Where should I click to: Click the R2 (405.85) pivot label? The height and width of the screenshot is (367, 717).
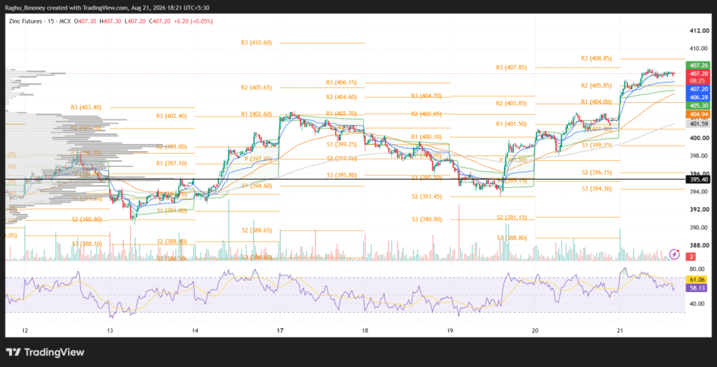pyautogui.click(x=597, y=85)
